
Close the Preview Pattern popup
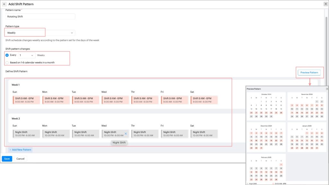[327, 89]
